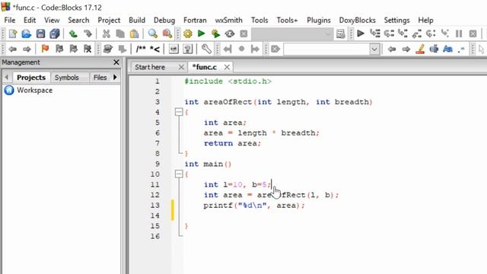Start debugging with the black play icon
The width and height of the screenshot is (487, 274).
pos(361,33)
